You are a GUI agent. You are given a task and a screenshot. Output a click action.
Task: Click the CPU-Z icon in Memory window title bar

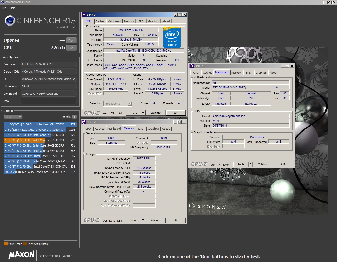pyautogui.click(x=84, y=122)
